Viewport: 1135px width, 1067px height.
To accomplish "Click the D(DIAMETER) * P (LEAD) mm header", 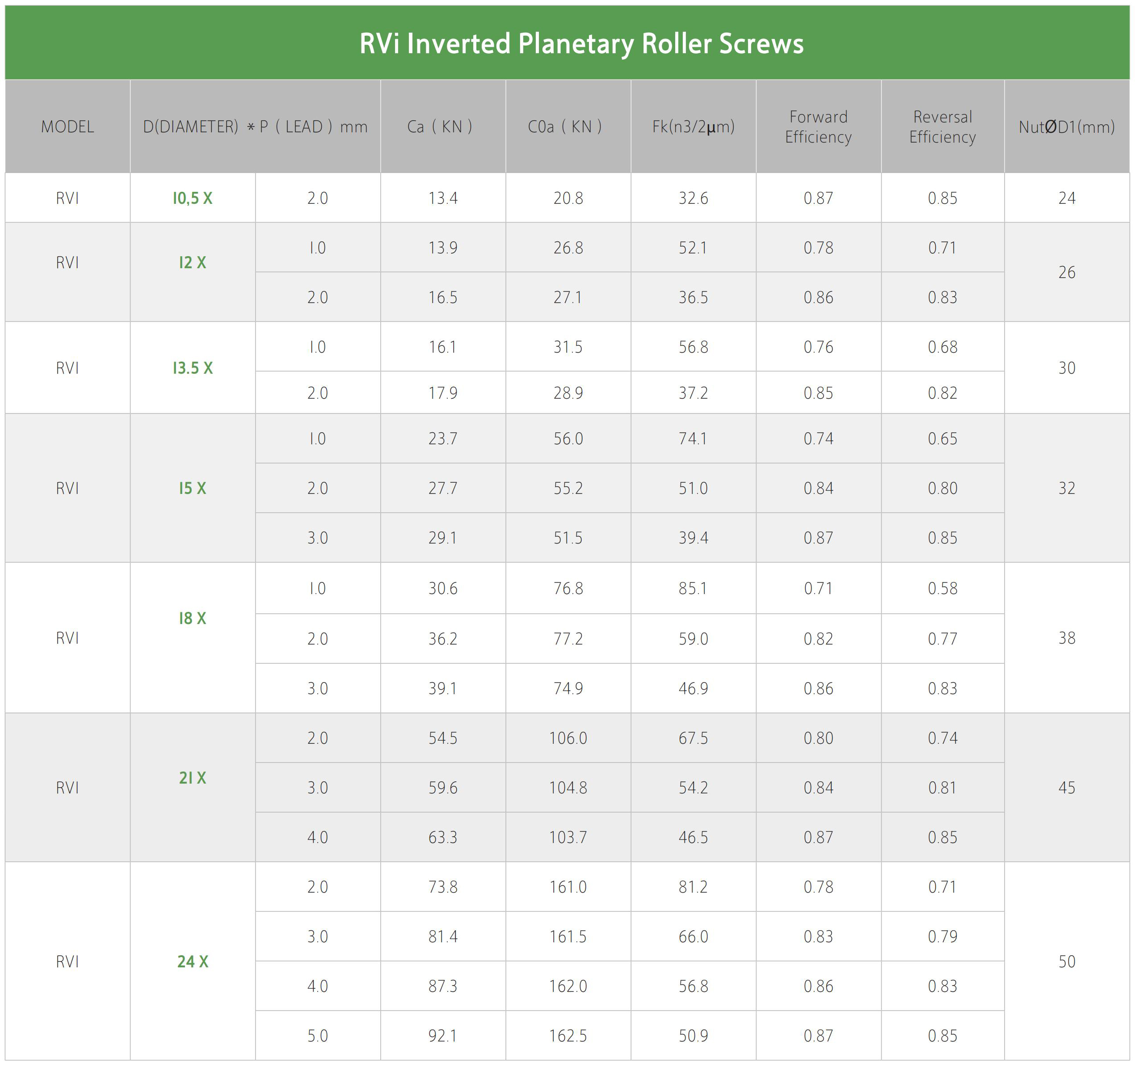I will pos(255,126).
